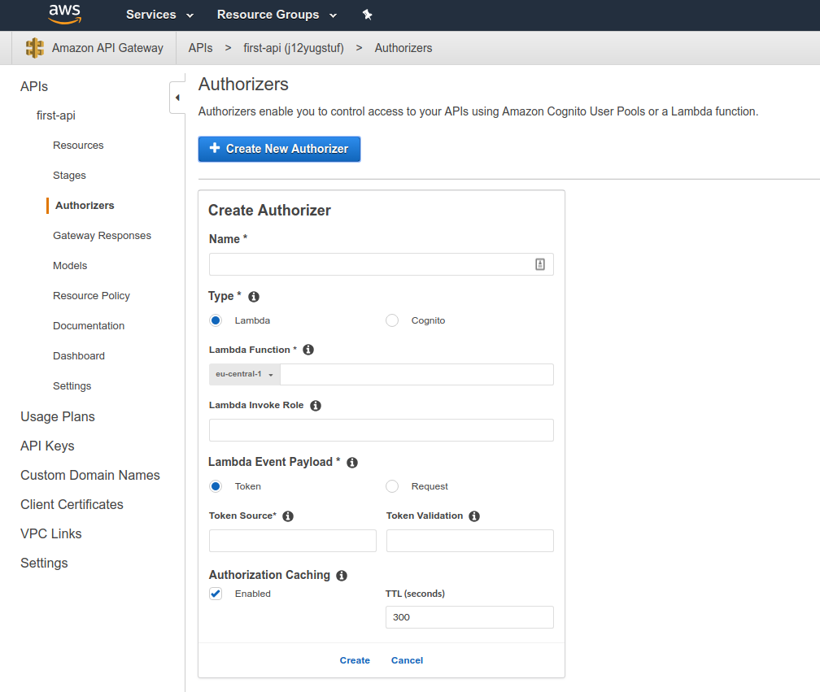The image size is (820, 692).
Task: Open the eu-central-1 region dropdown
Action: 245,374
